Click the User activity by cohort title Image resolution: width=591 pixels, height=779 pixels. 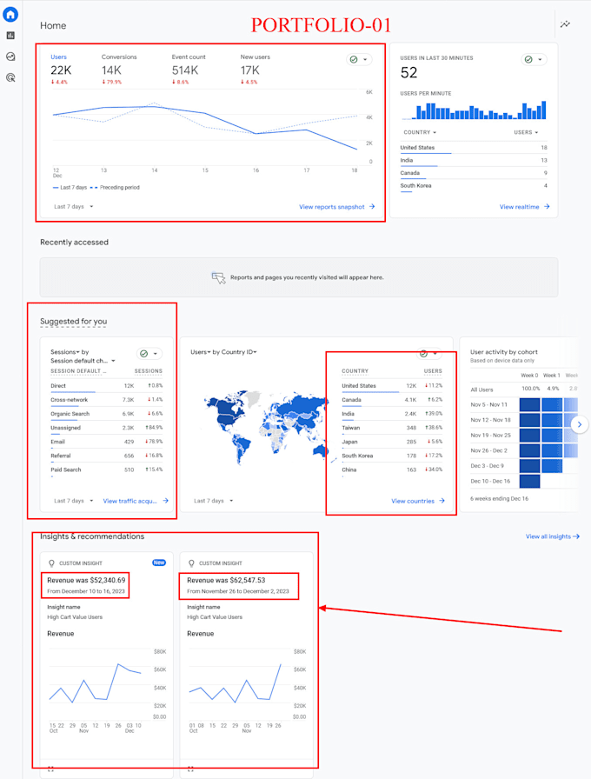tap(504, 352)
